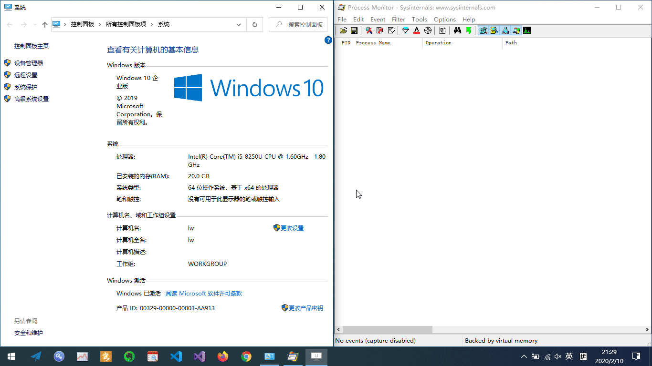Click the Path column header

point(577,43)
